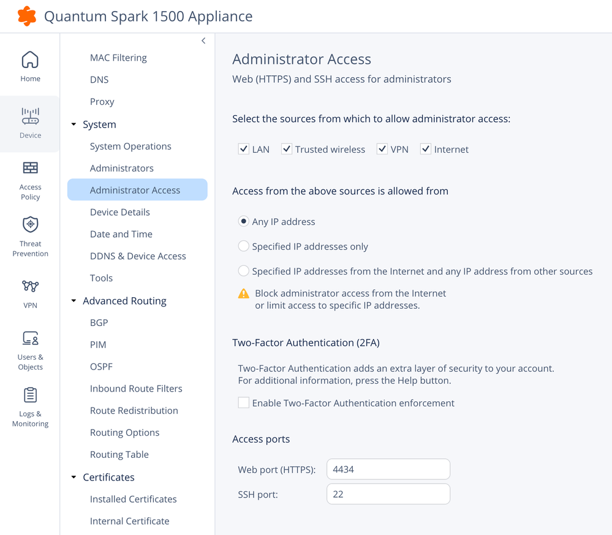Select Specified IP addresses only option
This screenshot has width=612, height=535.
[244, 246]
